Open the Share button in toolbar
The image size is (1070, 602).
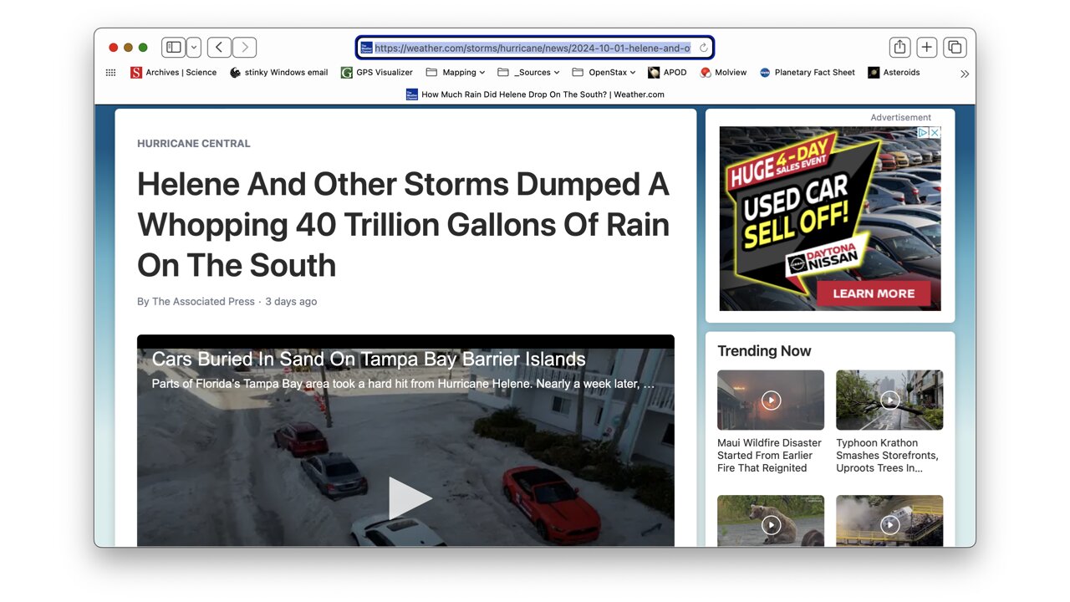click(x=899, y=48)
